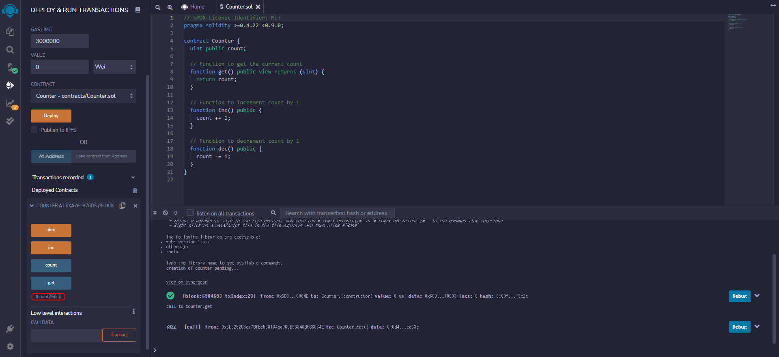779x357 pixels.
Task: Clear the terminal console icon
Action: click(165, 213)
